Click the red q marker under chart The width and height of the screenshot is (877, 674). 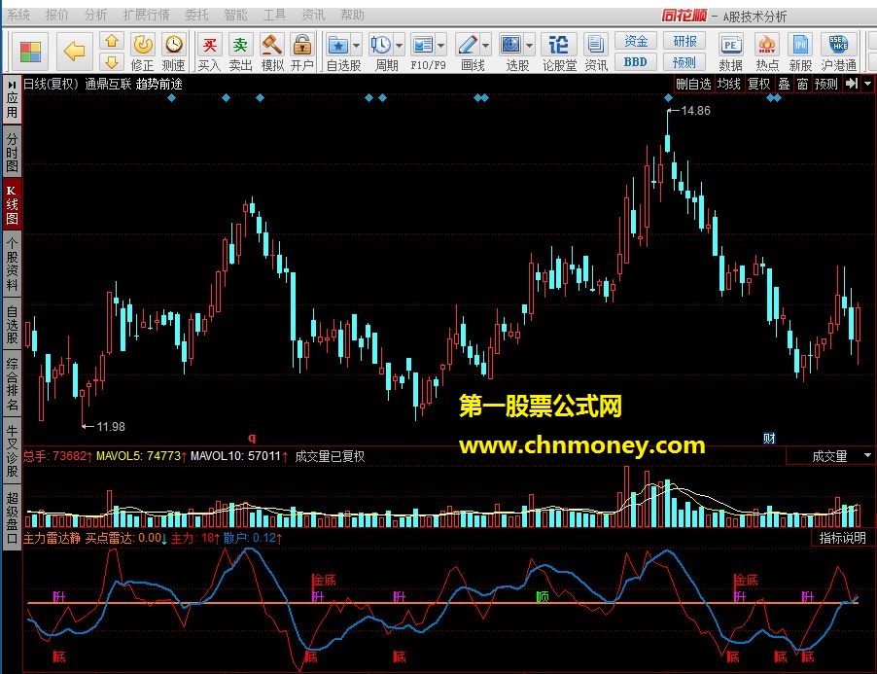pyautogui.click(x=252, y=438)
